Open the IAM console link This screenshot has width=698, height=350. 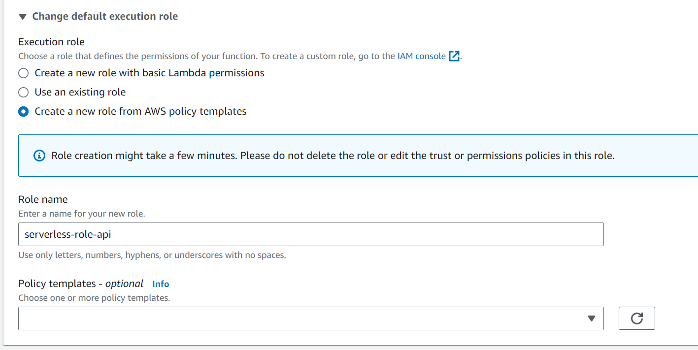(x=421, y=56)
